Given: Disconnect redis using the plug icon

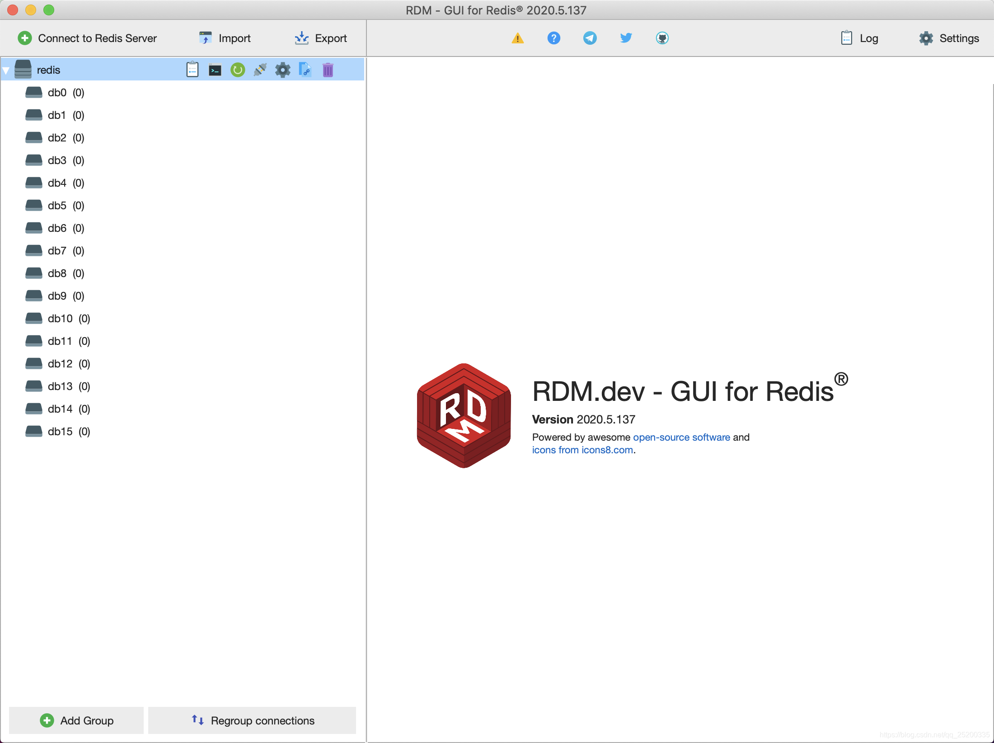Looking at the screenshot, I should [x=260, y=70].
